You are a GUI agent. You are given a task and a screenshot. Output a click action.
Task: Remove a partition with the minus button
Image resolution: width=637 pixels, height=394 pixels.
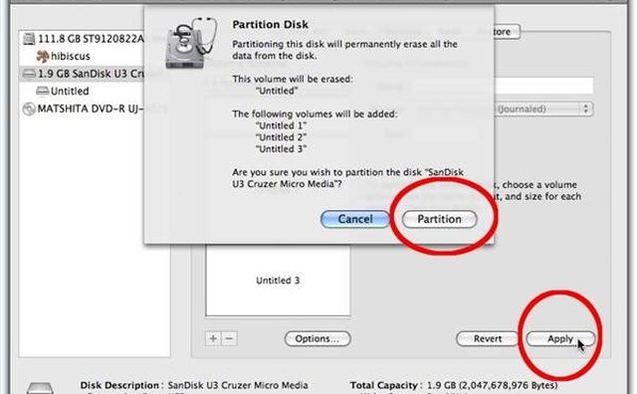[x=230, y=338]
